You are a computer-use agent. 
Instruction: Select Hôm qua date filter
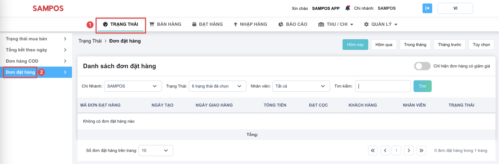point(384,45)
